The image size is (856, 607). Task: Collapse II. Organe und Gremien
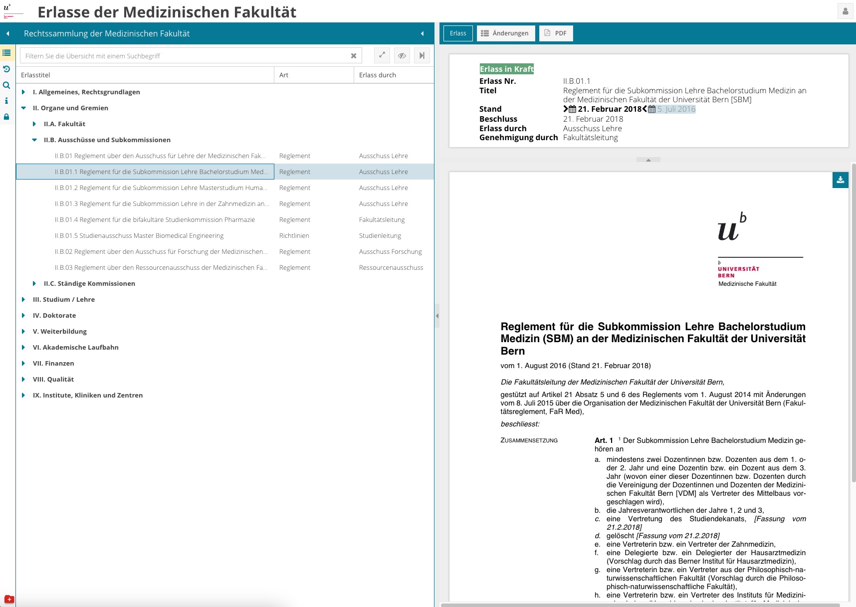tap(23, 108)
